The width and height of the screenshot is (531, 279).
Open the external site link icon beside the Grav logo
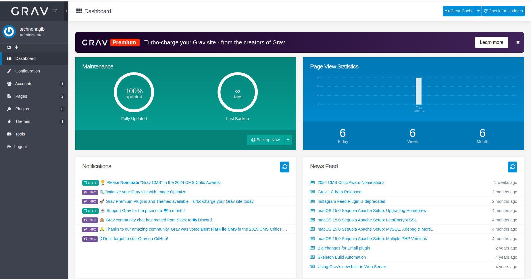[x=55, y=11]
